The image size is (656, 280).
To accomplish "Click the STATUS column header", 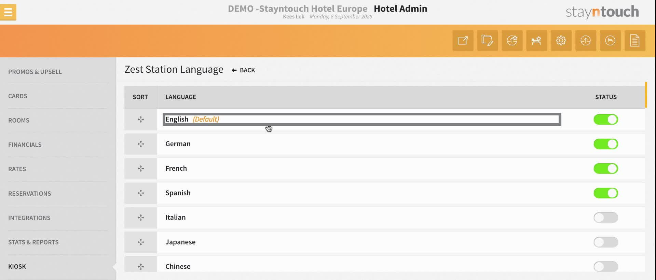I will click(606, 97).
